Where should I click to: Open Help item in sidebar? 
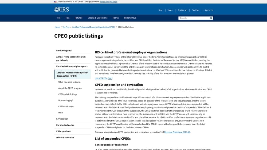(60, 113)
